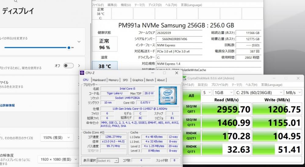This screenshot has height=167, width=305.
Task: Open the MB/s unit dropdown
Action: point(293,92)
